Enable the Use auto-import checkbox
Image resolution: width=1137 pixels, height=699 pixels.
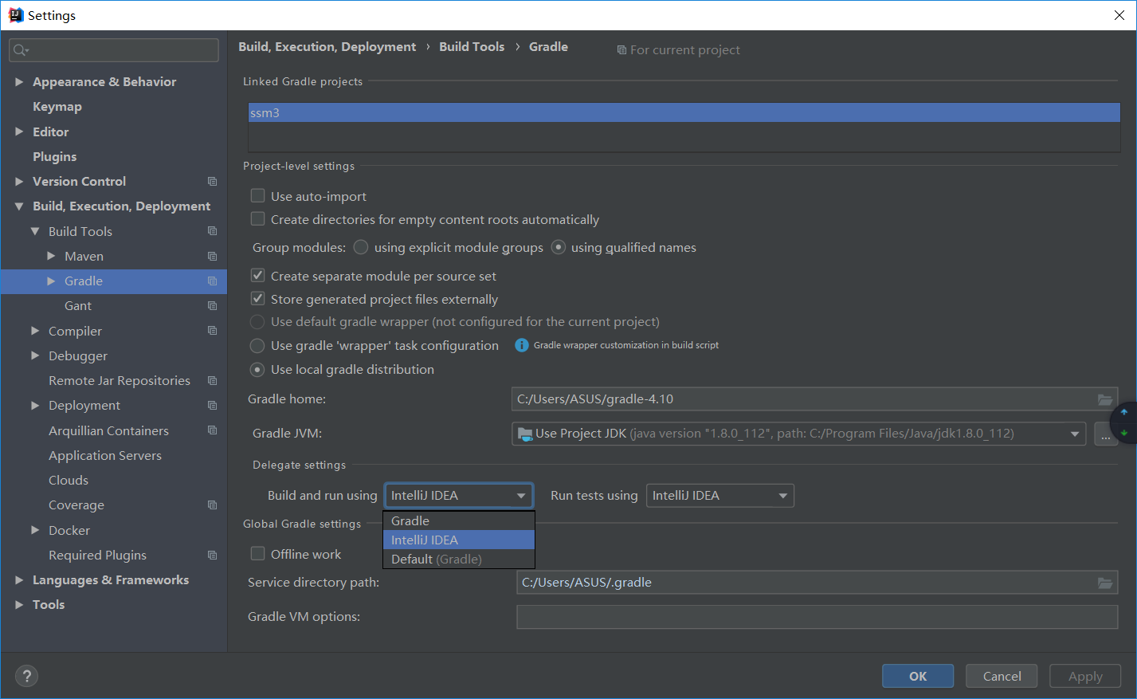tap(257, 195)
